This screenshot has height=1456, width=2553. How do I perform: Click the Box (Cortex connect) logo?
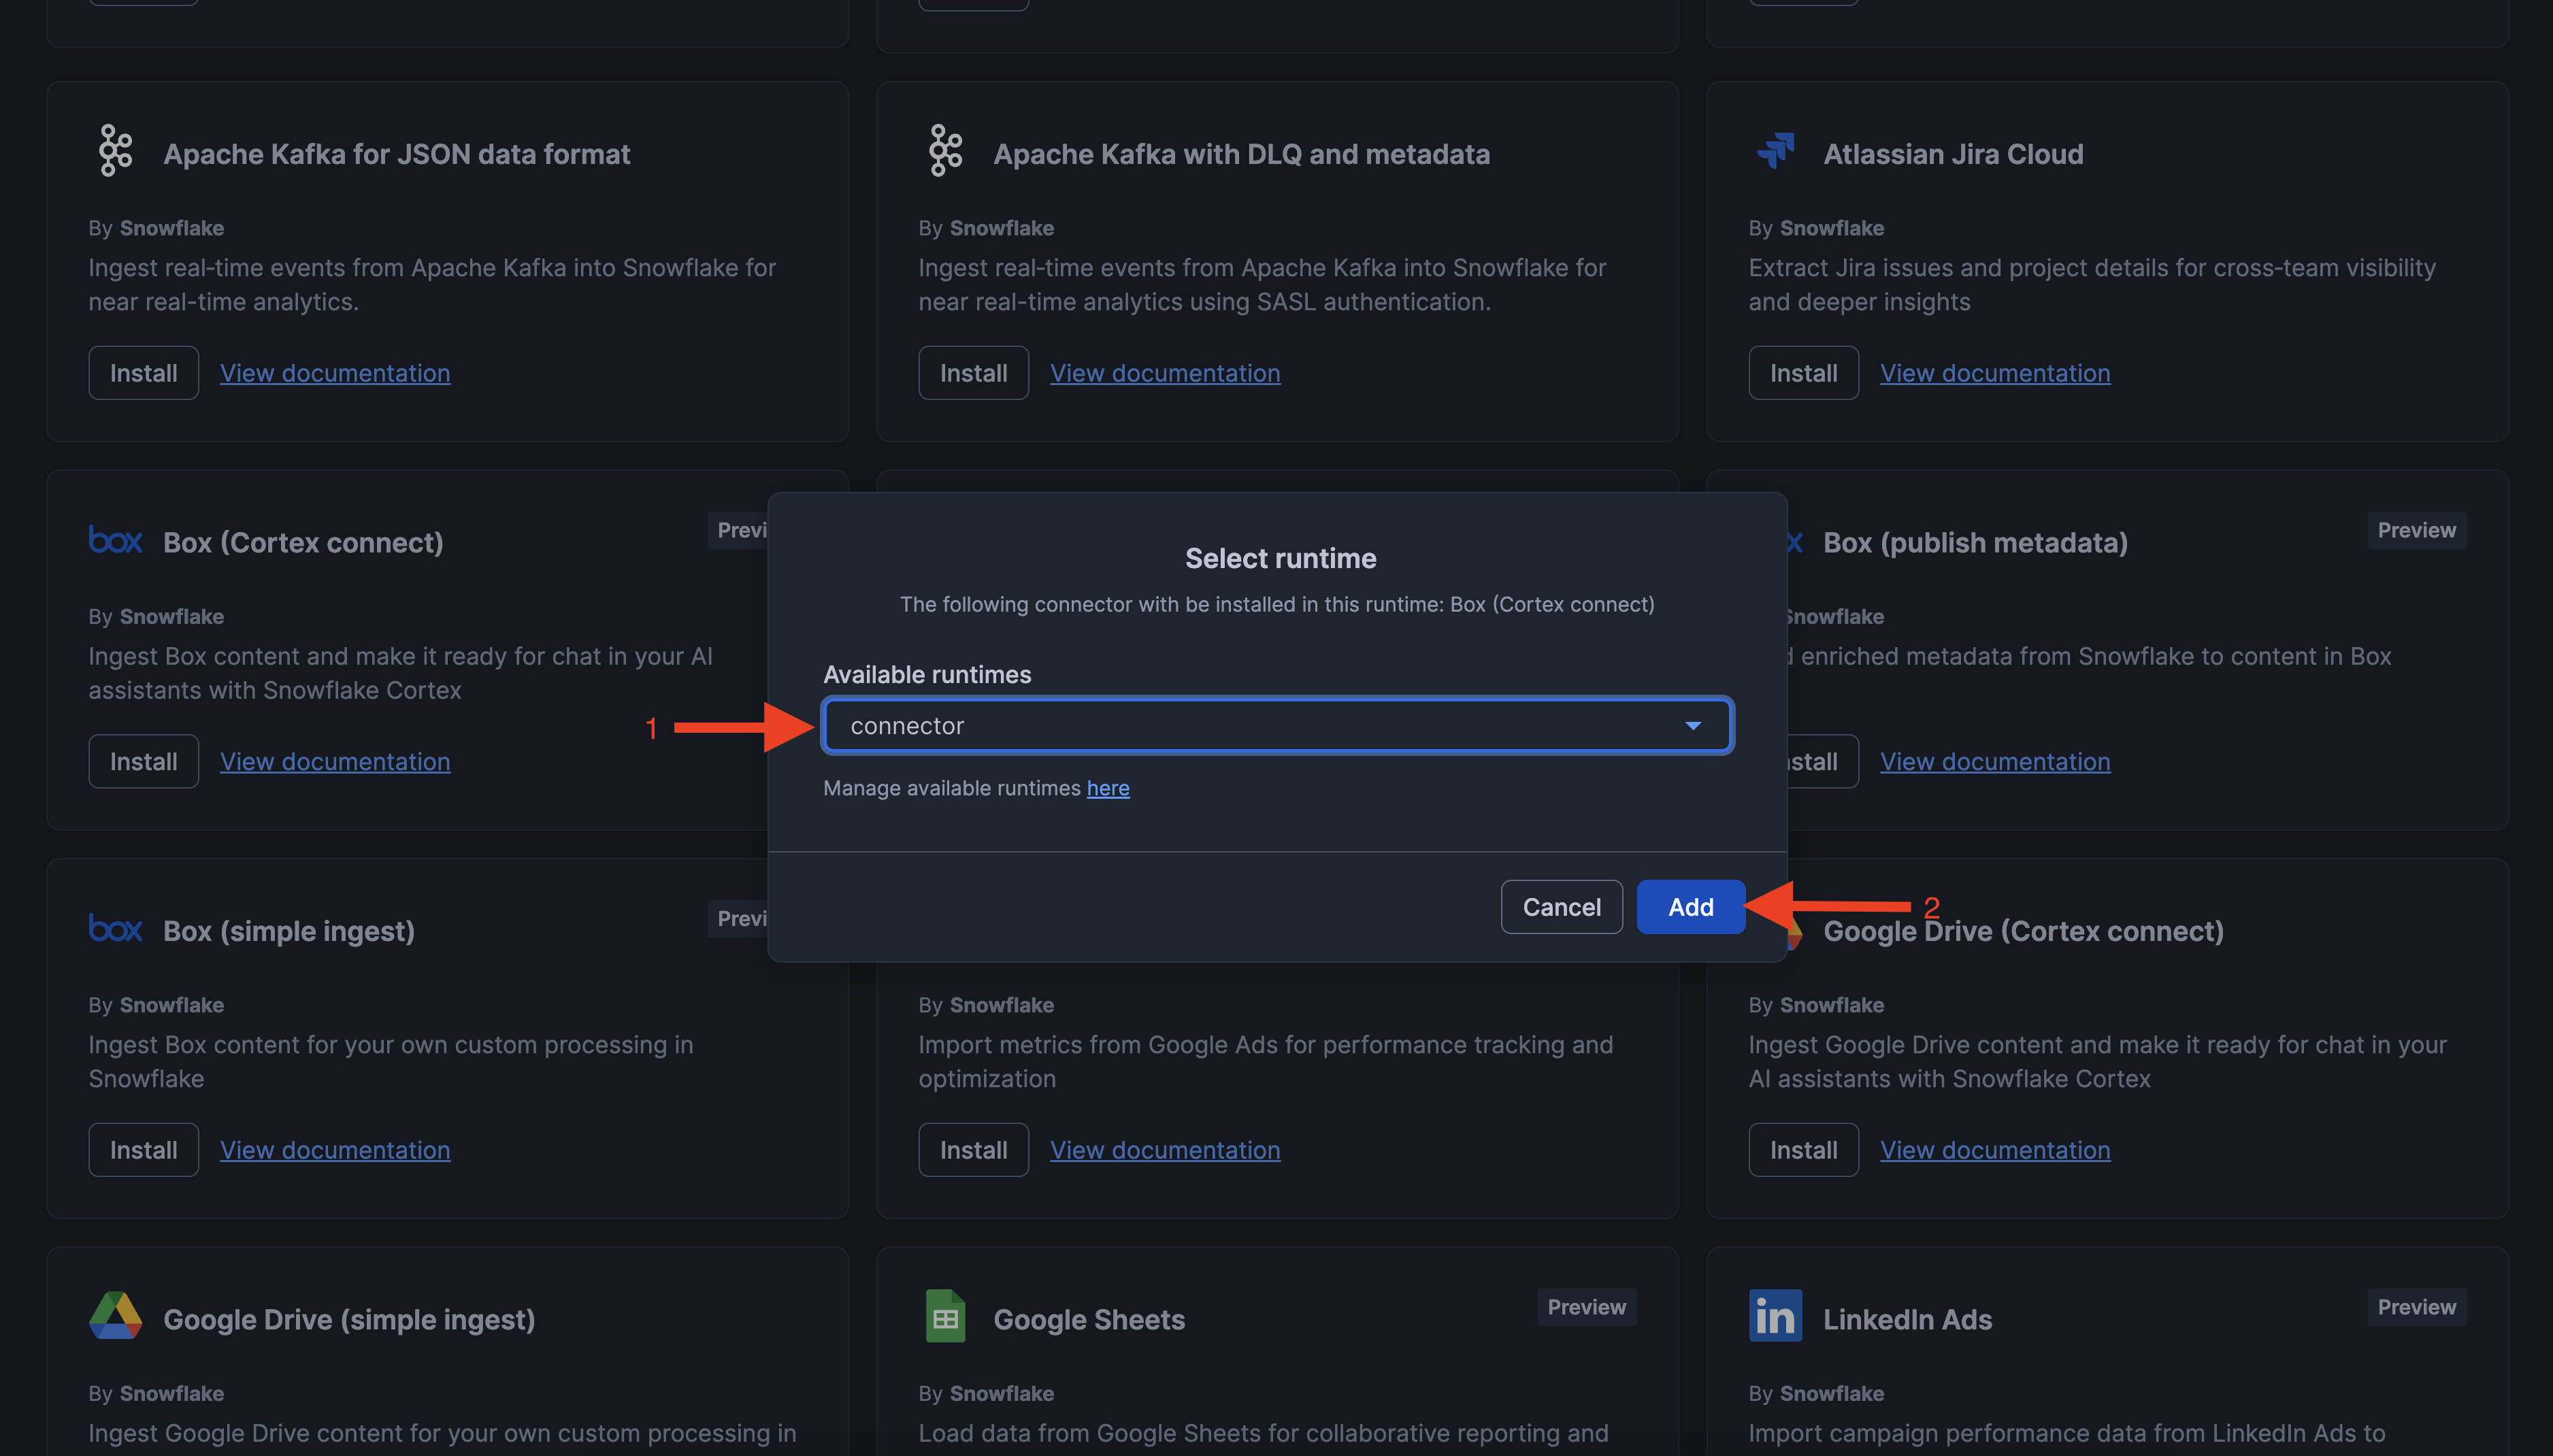pyautogui.click(x=115, y=541)
